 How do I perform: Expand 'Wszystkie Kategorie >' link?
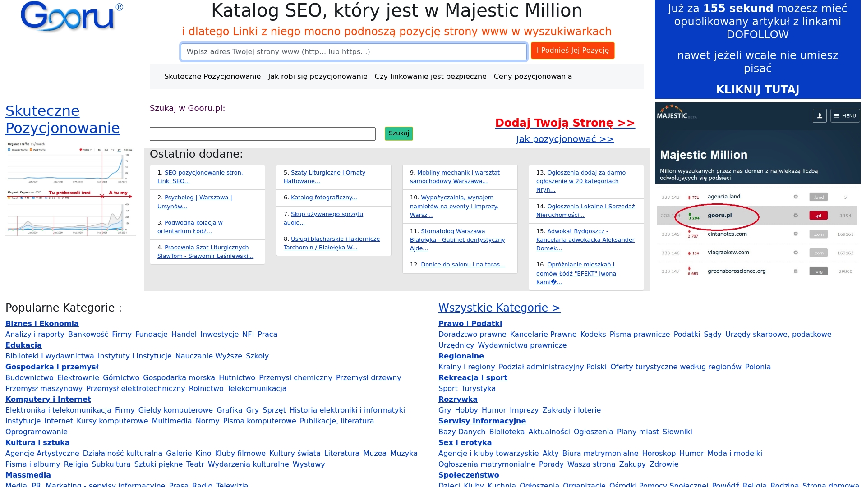(x=499, y=308)
